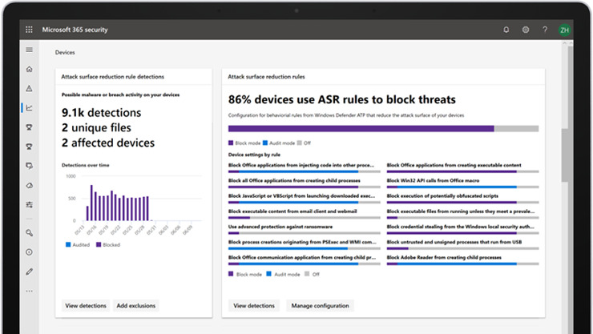Click the help question mark icon

click(x=545, y=30)
